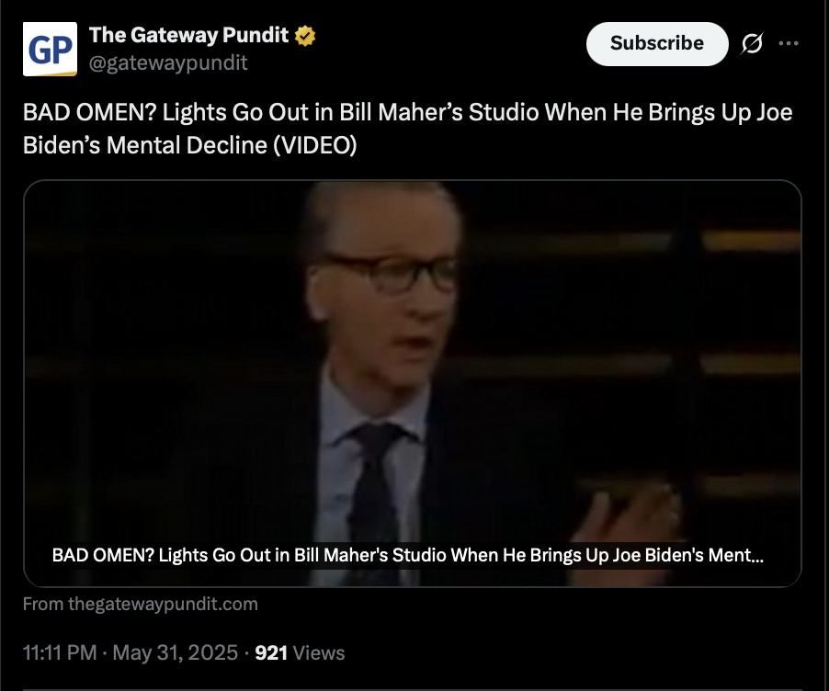Open the GP profile avatar
This screenshot has height=691, width=829.
(50, 50)
